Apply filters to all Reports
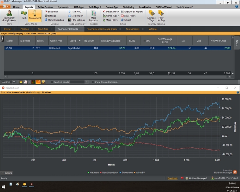Viewport: 240px width, 192px height. 132,12
